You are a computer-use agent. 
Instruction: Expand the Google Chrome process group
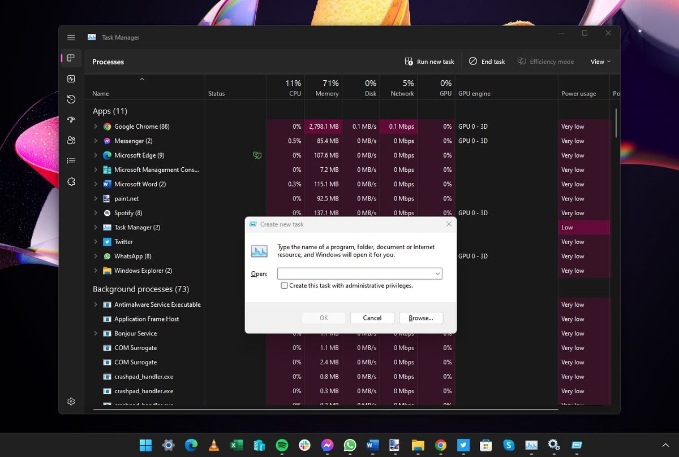[95, 126]
